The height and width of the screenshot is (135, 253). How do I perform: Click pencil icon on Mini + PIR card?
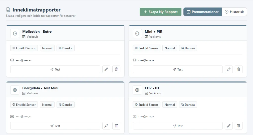pyautogui.click(x=229, y=69)
